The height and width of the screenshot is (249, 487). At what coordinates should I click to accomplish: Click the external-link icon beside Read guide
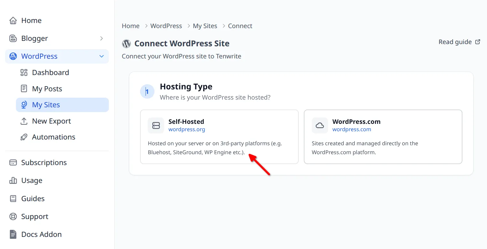click(478, 41)
